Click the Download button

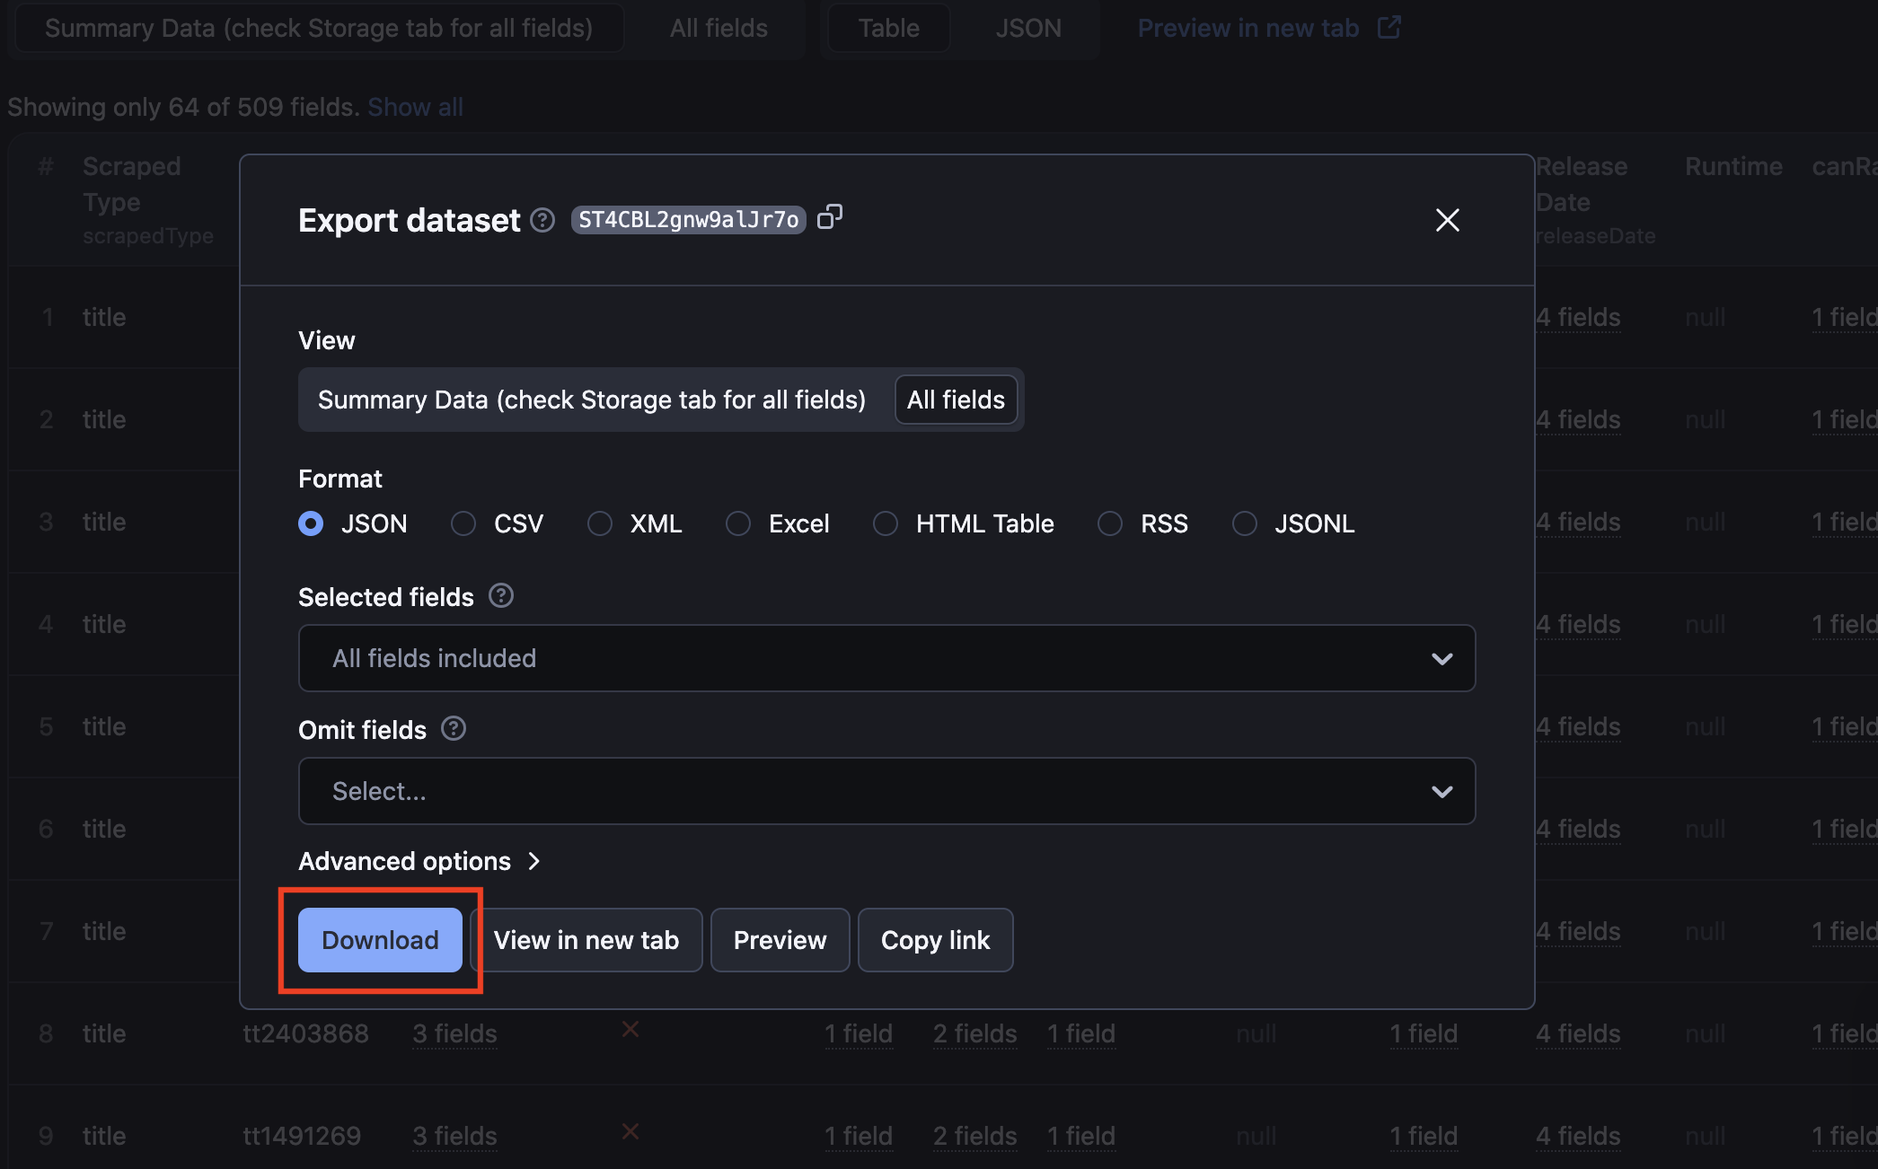point(380,939)
